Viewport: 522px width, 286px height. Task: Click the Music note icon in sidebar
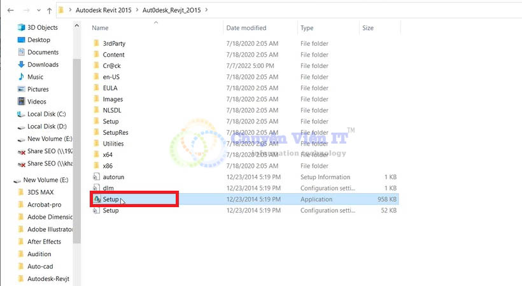[21, 76]
